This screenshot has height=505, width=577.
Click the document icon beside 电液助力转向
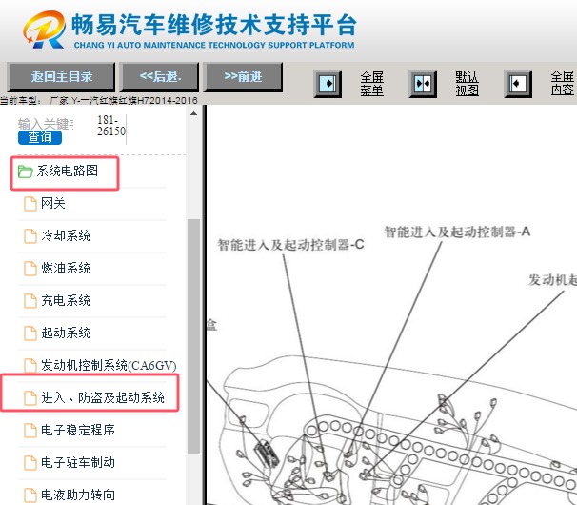(x=30, y=495)
